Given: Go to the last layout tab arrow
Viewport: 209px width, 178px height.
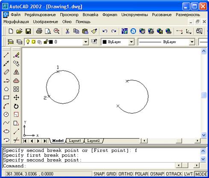Looking at the screenshot, I should click(x=45, y=141).
